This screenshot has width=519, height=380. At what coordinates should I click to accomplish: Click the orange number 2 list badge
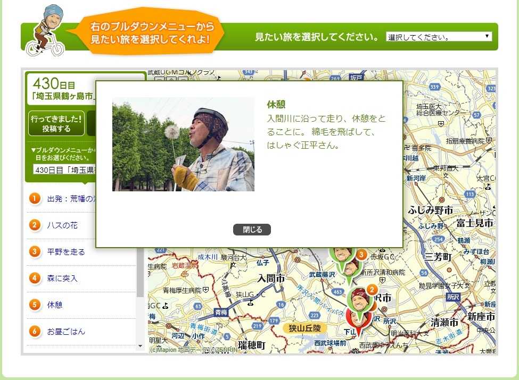point(35,225)
